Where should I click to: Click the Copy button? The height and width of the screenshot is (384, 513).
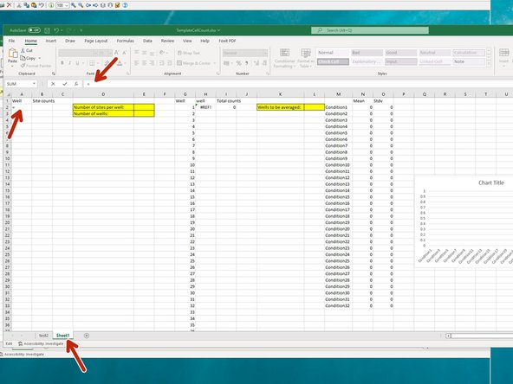point(28,58)
